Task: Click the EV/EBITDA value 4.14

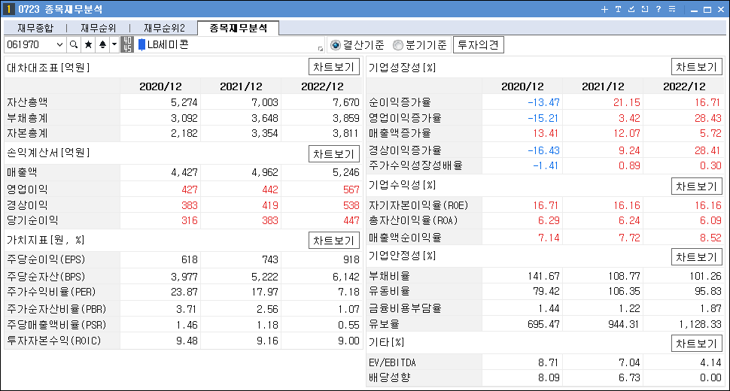Action: [710, 362]
